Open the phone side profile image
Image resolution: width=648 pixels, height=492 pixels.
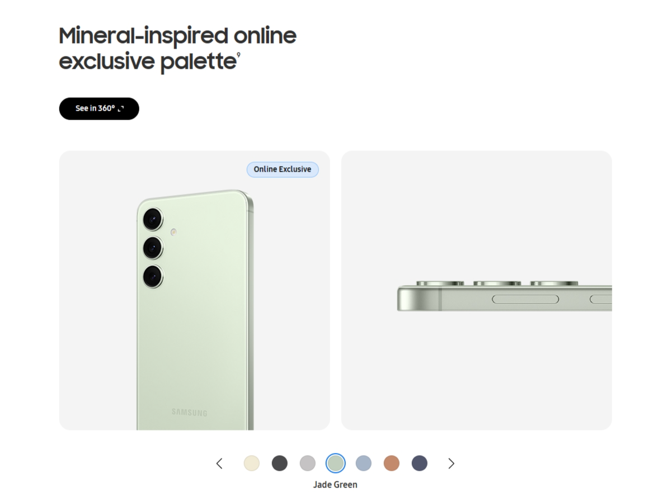pyautogui.click(x=477, y=290)
